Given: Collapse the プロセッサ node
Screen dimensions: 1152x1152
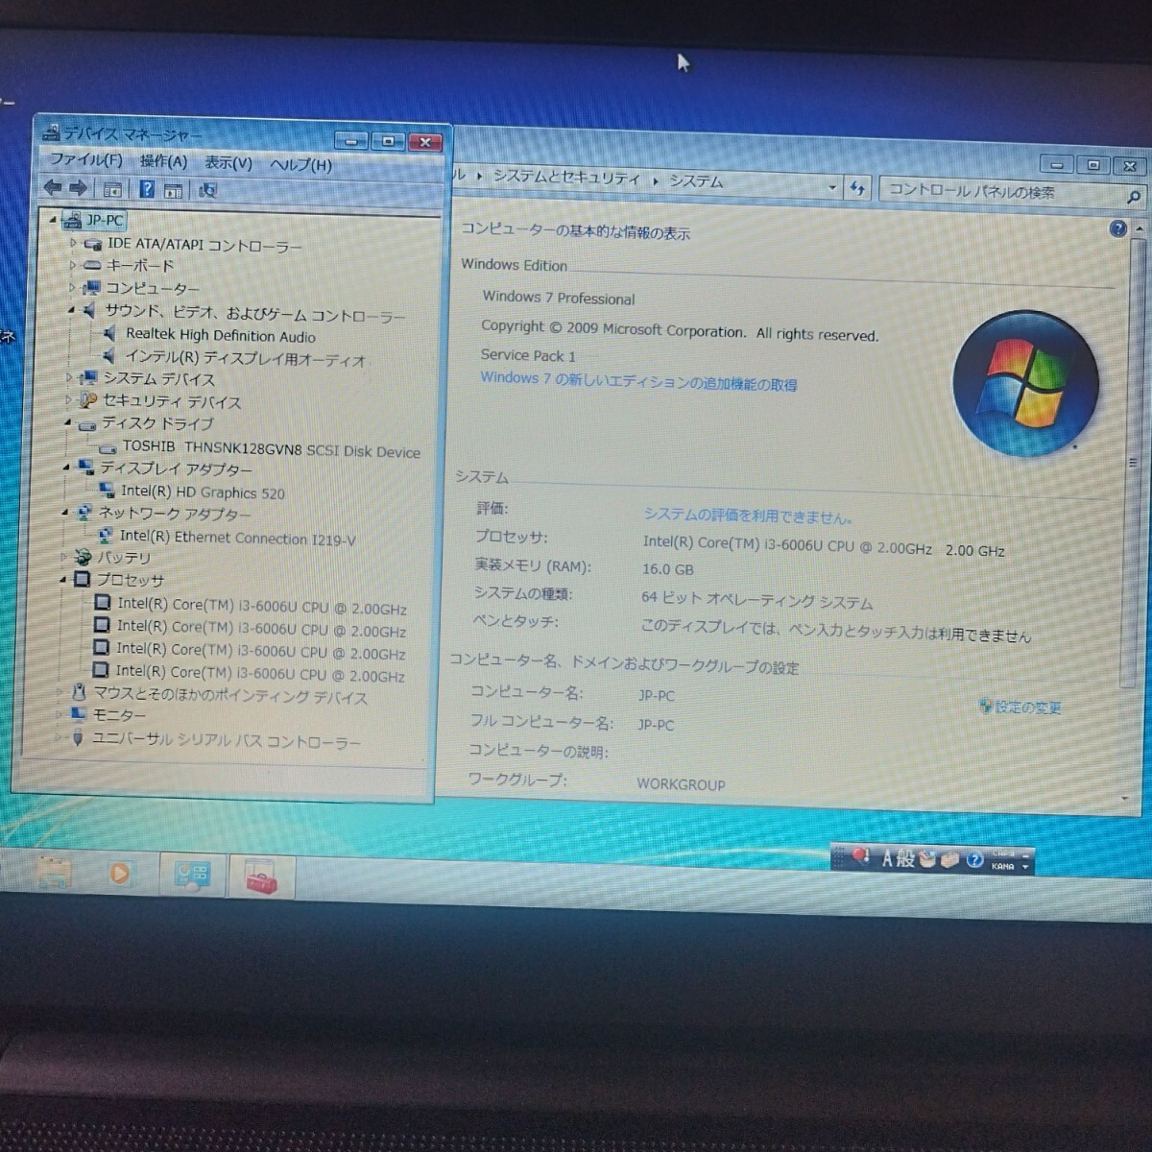Looking at the screenshot, I should point(64,580).
